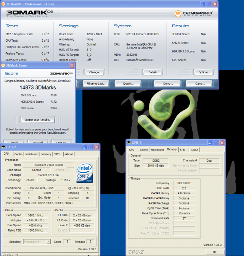Click the FSB:DRAM 2:3 value
Image resolution: width=244 pixels, height=256 pixels.
tap(184, 188)
